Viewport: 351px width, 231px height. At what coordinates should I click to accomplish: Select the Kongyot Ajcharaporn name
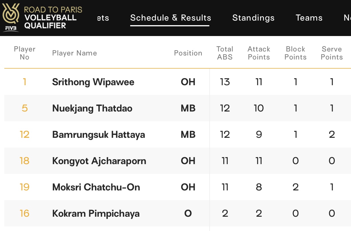pos(99,161)
